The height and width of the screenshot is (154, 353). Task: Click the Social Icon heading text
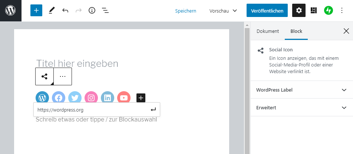pos(281,50)
